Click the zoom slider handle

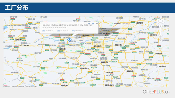160,36
